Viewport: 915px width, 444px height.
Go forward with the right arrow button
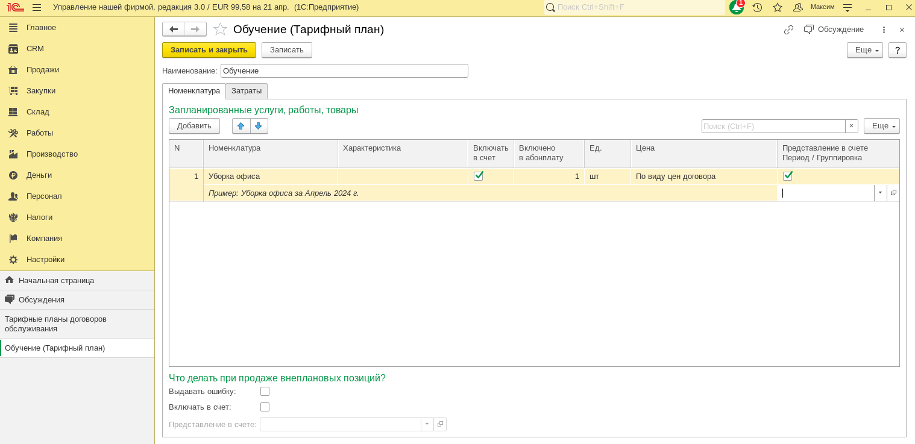coord(195,29)
